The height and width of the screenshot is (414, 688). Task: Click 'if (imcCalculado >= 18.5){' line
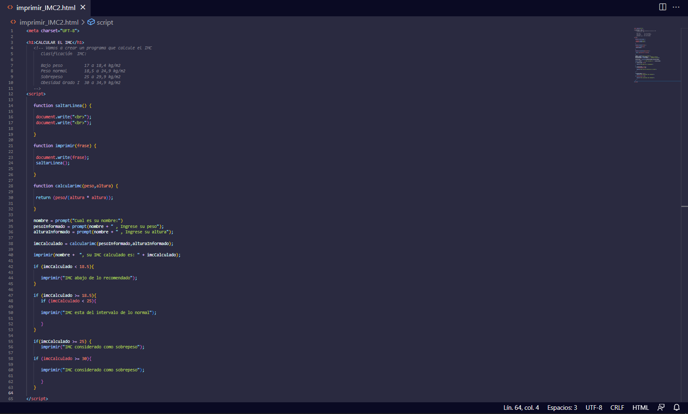pos(65,296)
